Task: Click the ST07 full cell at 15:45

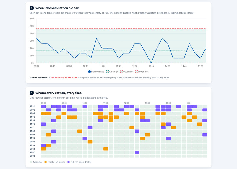Action: coord(205,135)
